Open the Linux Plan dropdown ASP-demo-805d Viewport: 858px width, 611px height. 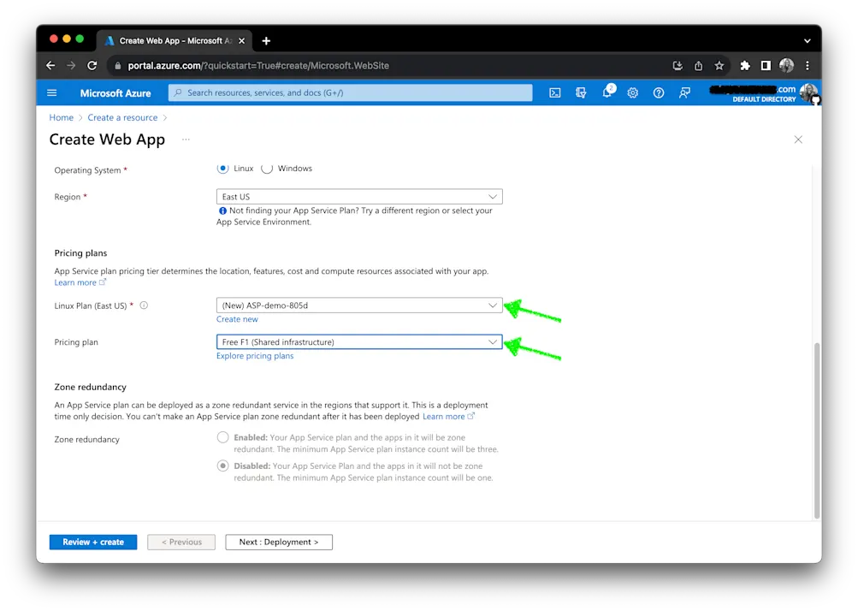pyautogui.click(x=358, y=305)
